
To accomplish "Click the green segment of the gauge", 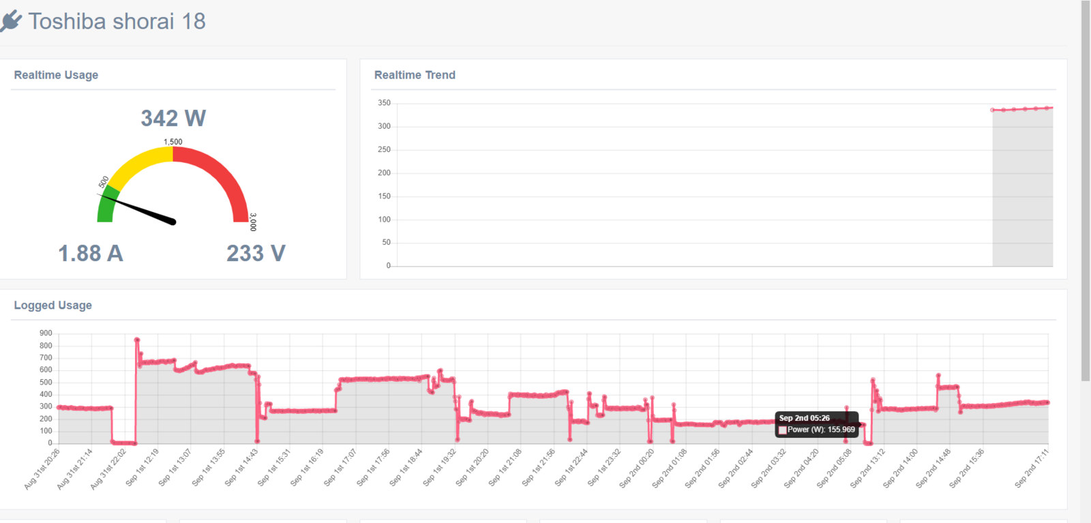I will 106,205.
